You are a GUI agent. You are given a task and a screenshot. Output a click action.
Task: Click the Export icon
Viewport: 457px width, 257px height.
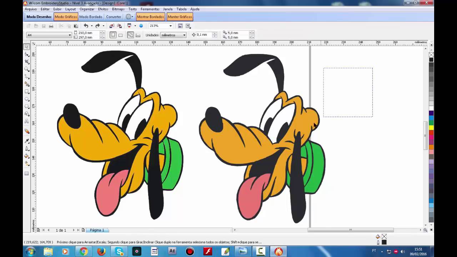pyautogui.click(x=119, y=26)
